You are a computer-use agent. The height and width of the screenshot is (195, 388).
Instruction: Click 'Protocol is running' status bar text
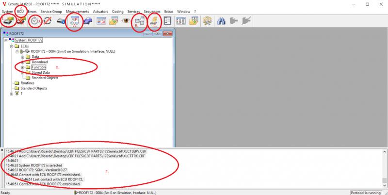[x=366, y=193]
